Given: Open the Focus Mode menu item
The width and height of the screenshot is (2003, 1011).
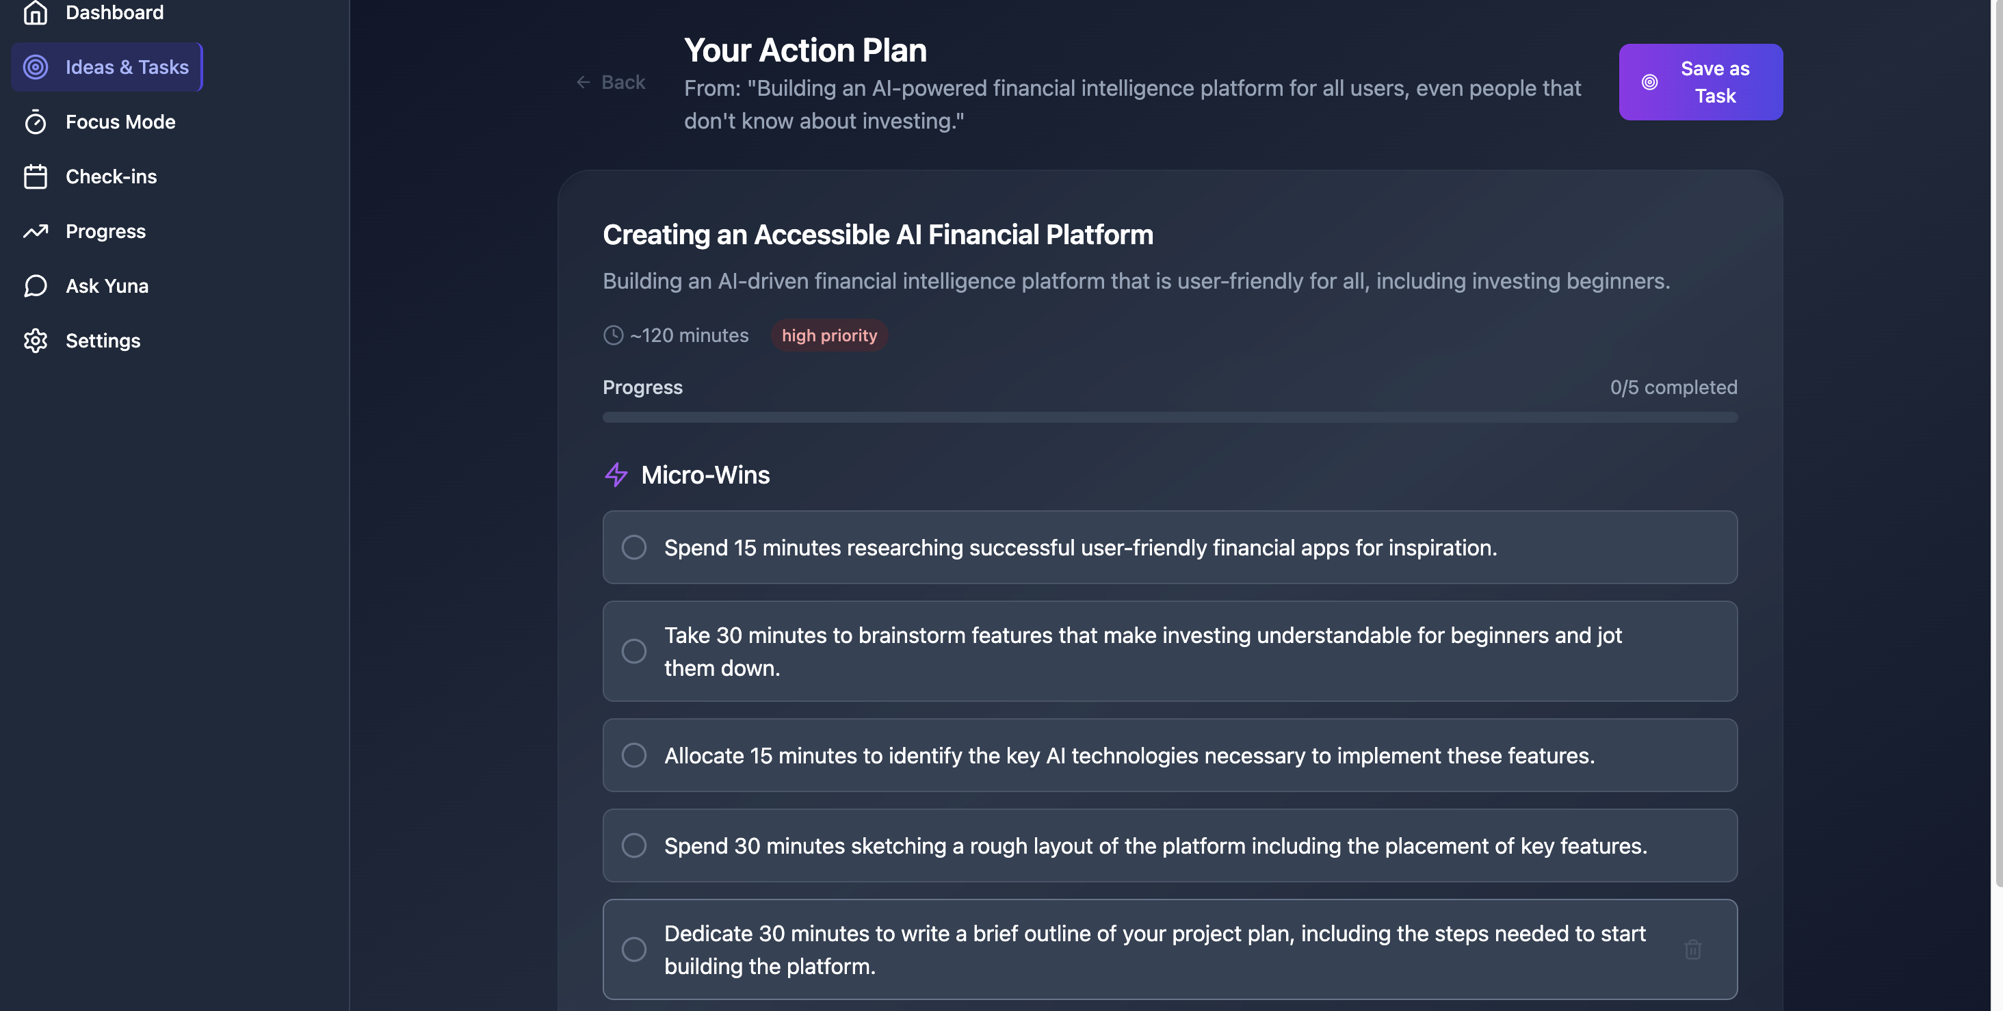Looking at the screenshot, I should pyautogui.click(x=120, y=122).
